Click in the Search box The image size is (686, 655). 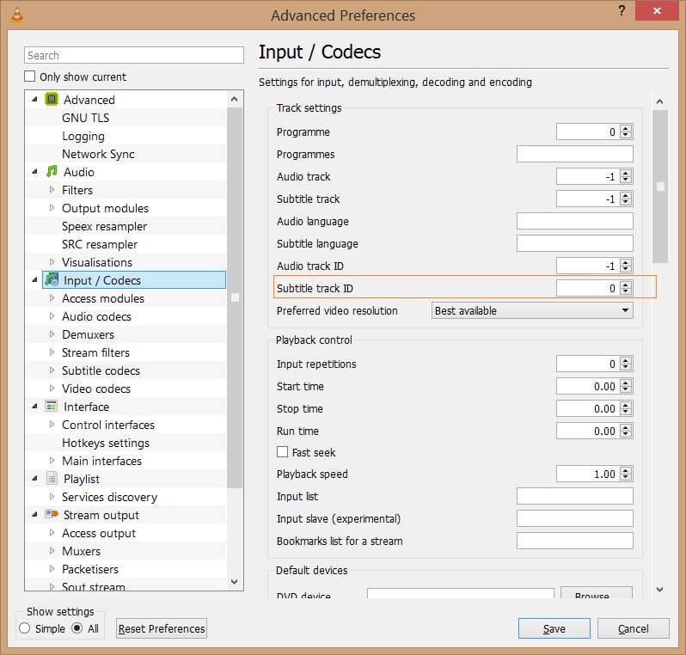134,55
